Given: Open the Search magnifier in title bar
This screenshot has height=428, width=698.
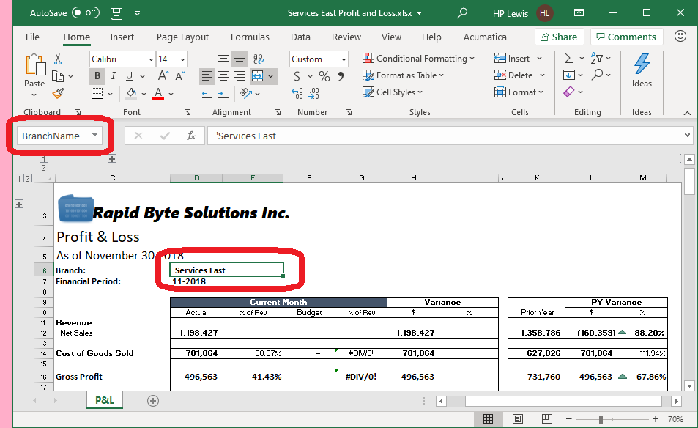Looking at the screenshot, I should (462, 13).
